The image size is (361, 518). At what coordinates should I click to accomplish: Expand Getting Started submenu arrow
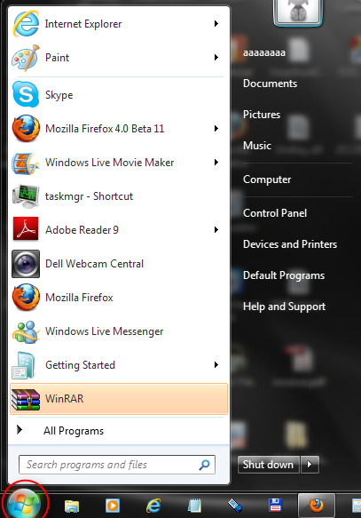216,364
